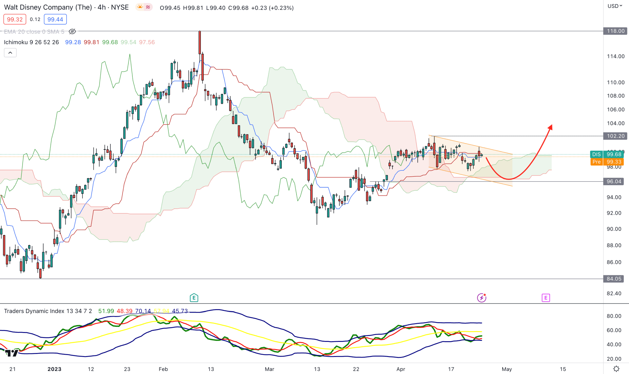Click the 96.04 price level label
Image resolution: width=629 pixels, height=374 pixels.
[614, 182]
